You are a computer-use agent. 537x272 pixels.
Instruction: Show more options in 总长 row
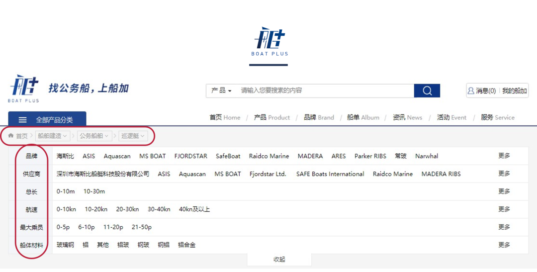(x=504, y=191)
